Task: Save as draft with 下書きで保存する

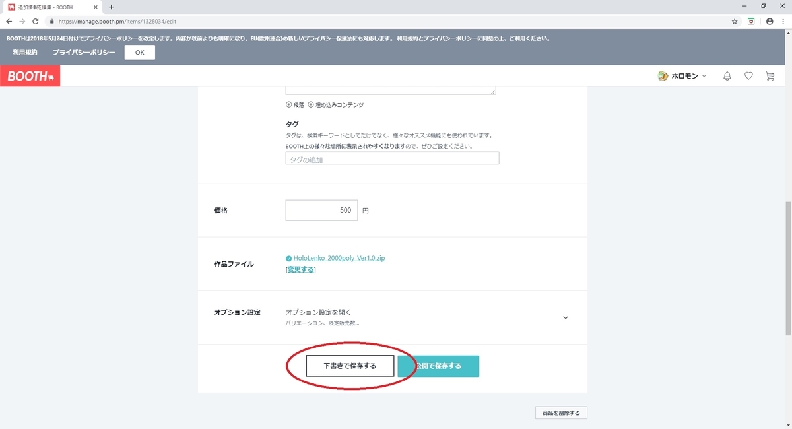Action: click(x=349, y=365)
